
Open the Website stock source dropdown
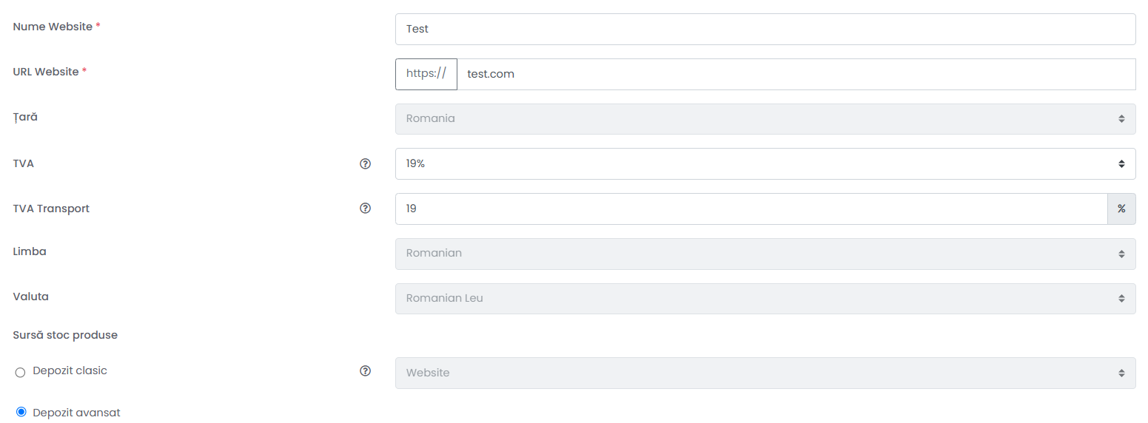[x=765, y=373]
